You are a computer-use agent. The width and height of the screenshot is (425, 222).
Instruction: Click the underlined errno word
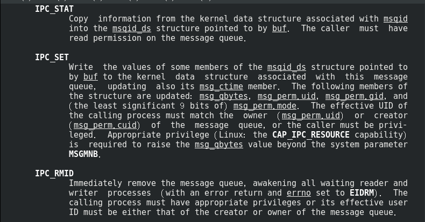point(299,193)
